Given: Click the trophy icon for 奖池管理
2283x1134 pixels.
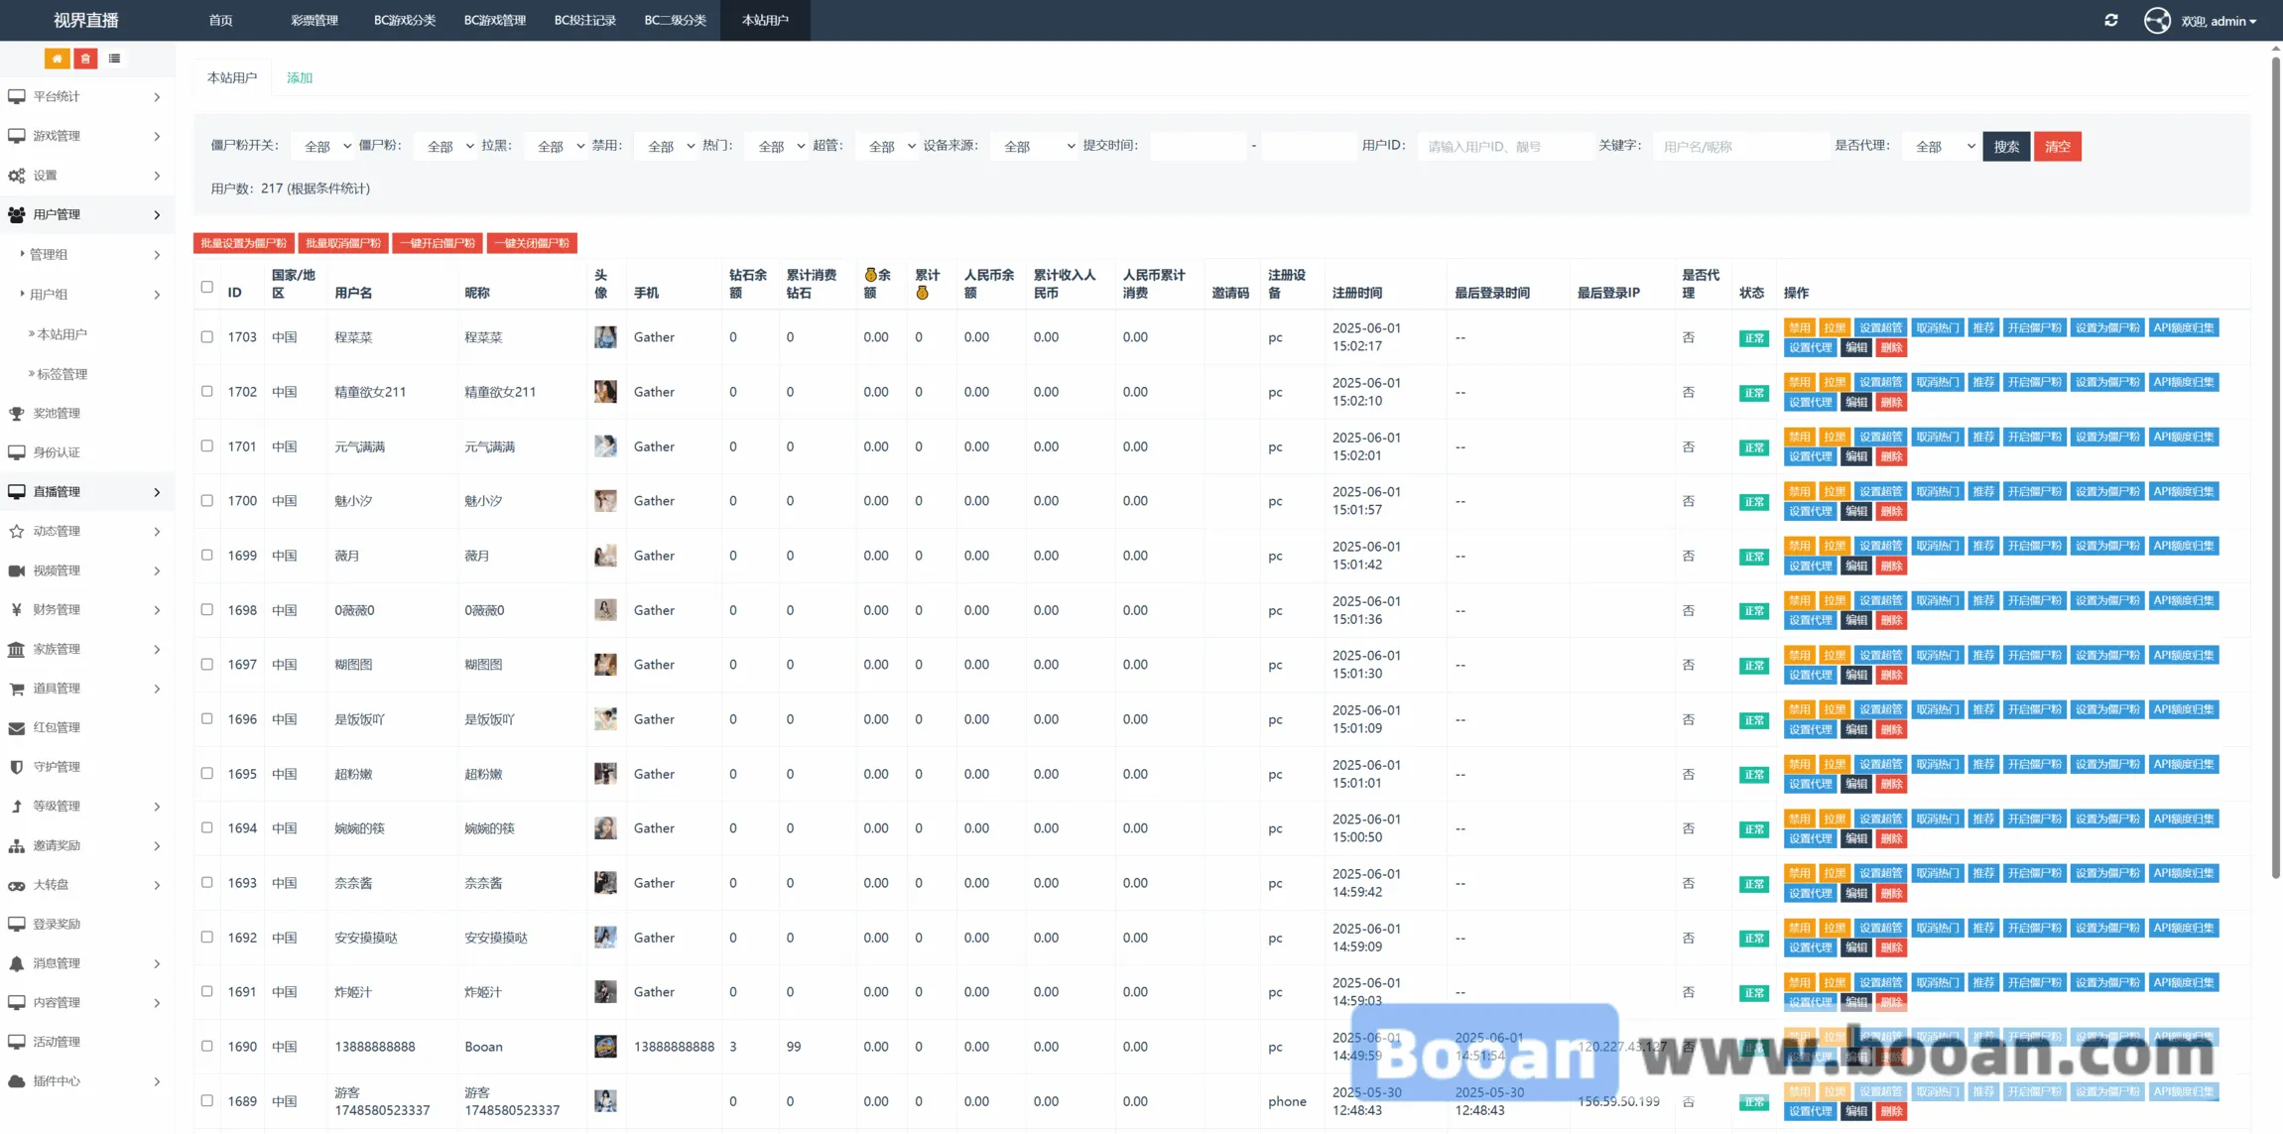Looking at the screenshot, I should (x=17, y=413).
